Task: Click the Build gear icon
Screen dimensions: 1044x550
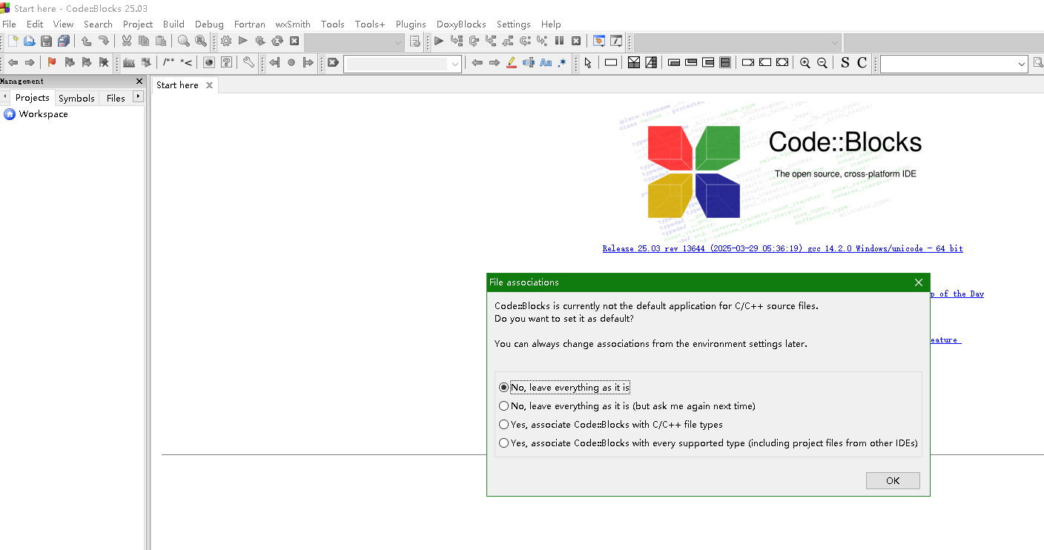Action: tap(226, 41)
